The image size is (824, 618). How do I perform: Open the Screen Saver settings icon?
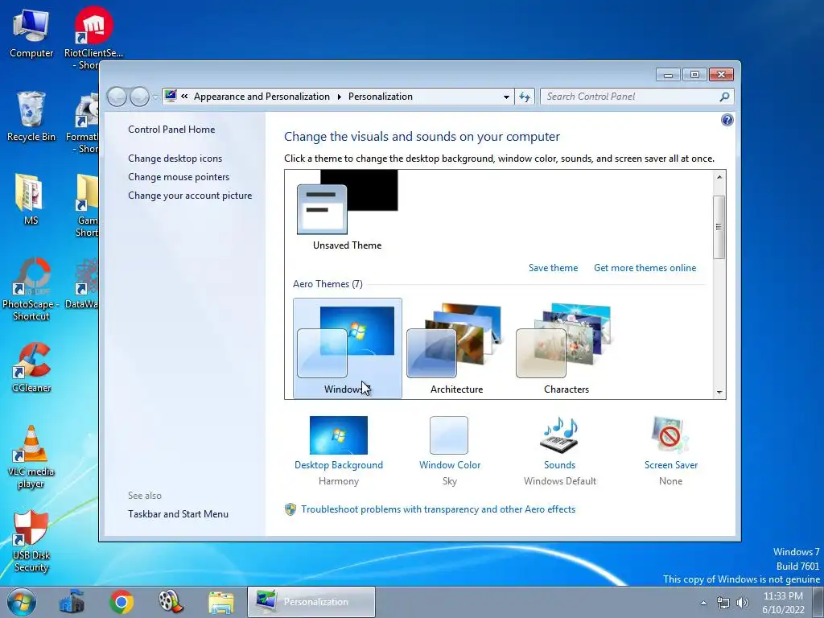[670, 435]
